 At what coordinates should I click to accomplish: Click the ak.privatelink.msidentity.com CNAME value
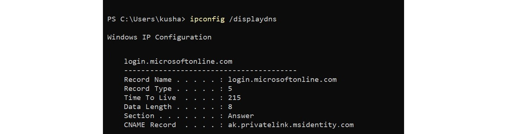point(291,125)
